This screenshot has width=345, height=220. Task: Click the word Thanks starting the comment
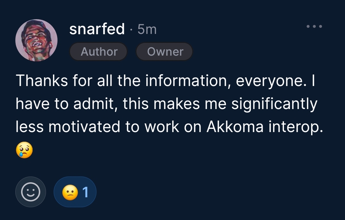42,81
